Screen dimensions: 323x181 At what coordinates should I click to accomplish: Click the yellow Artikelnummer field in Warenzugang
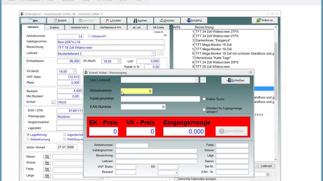pyautogui.click(x=137, y=91)
